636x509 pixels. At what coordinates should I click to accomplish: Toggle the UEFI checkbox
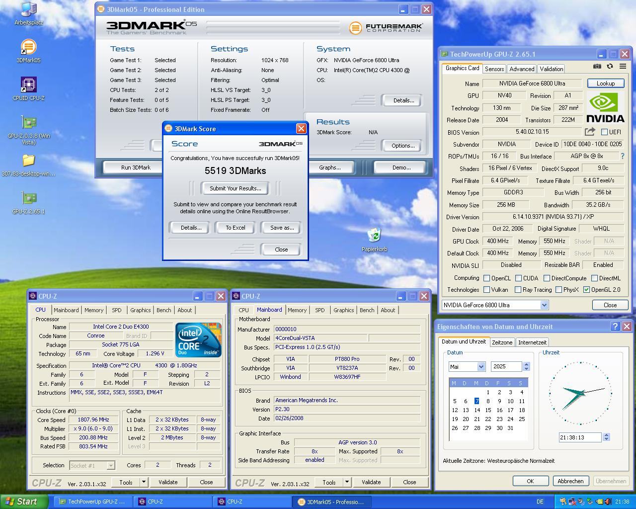point(604,132)
